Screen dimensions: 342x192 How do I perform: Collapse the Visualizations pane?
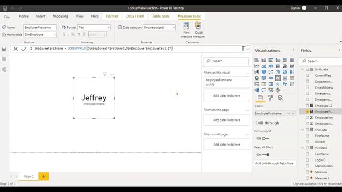(x=293, y=50)
